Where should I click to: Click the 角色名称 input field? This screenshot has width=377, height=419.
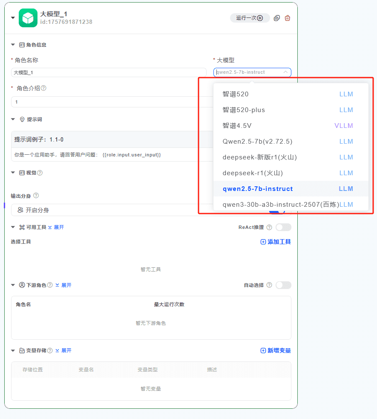[x=109, y=72]
